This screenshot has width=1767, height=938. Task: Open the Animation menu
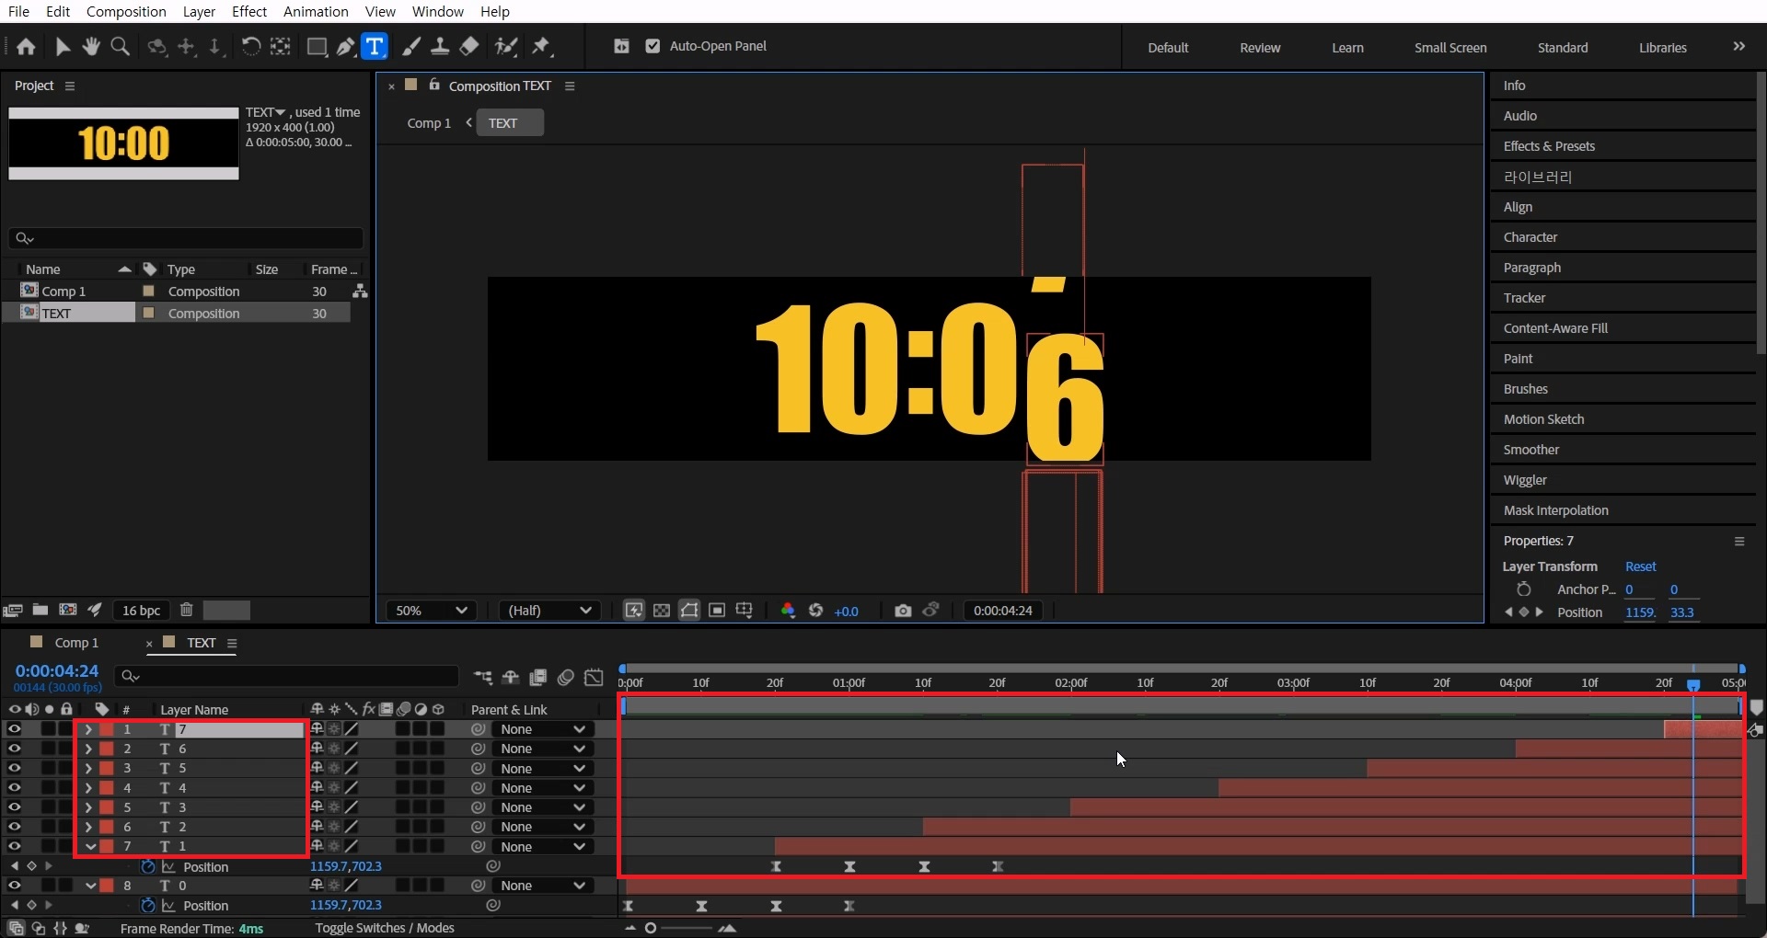pos(316,11)
